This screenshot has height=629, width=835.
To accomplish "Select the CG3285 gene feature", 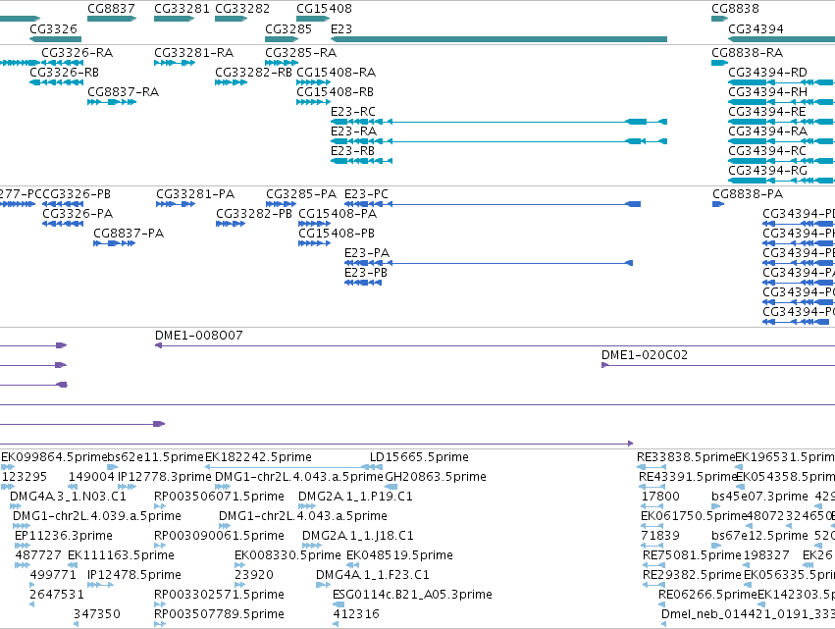I will pyautogui.click(x=282, y=39).
